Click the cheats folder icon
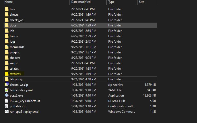This screenshot has width=197, height=123. click(x=7, y=14)
